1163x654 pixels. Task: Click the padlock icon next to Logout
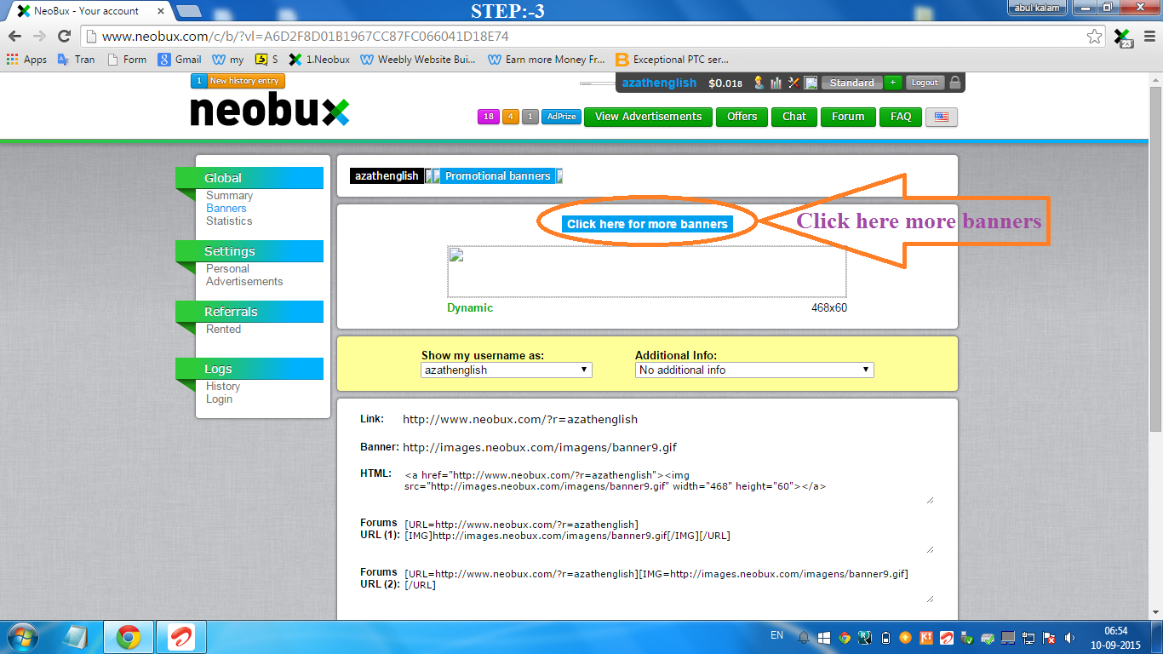[955, 83]
